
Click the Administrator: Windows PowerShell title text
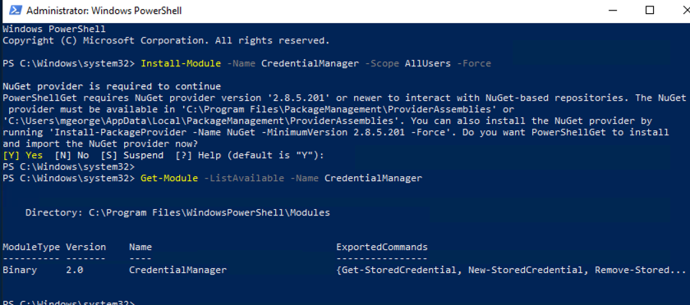103,11
